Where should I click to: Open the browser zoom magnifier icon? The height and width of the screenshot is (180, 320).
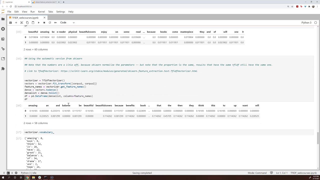(x=288, y=6)
